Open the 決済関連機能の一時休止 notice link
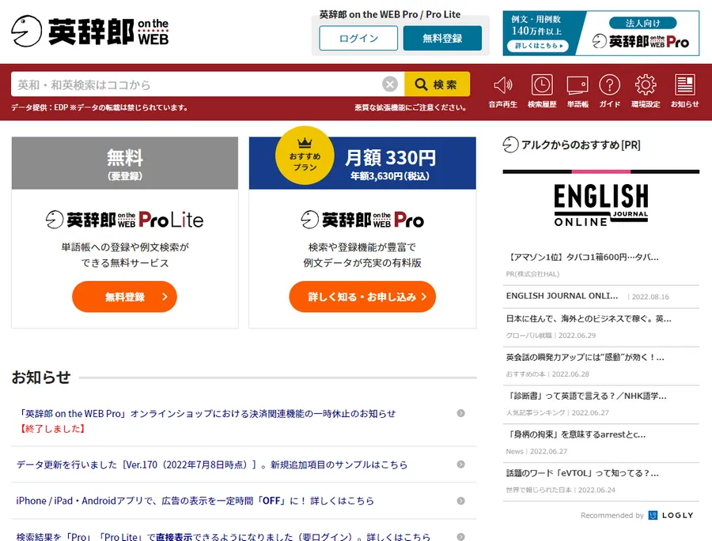 [x=206, y=413]
